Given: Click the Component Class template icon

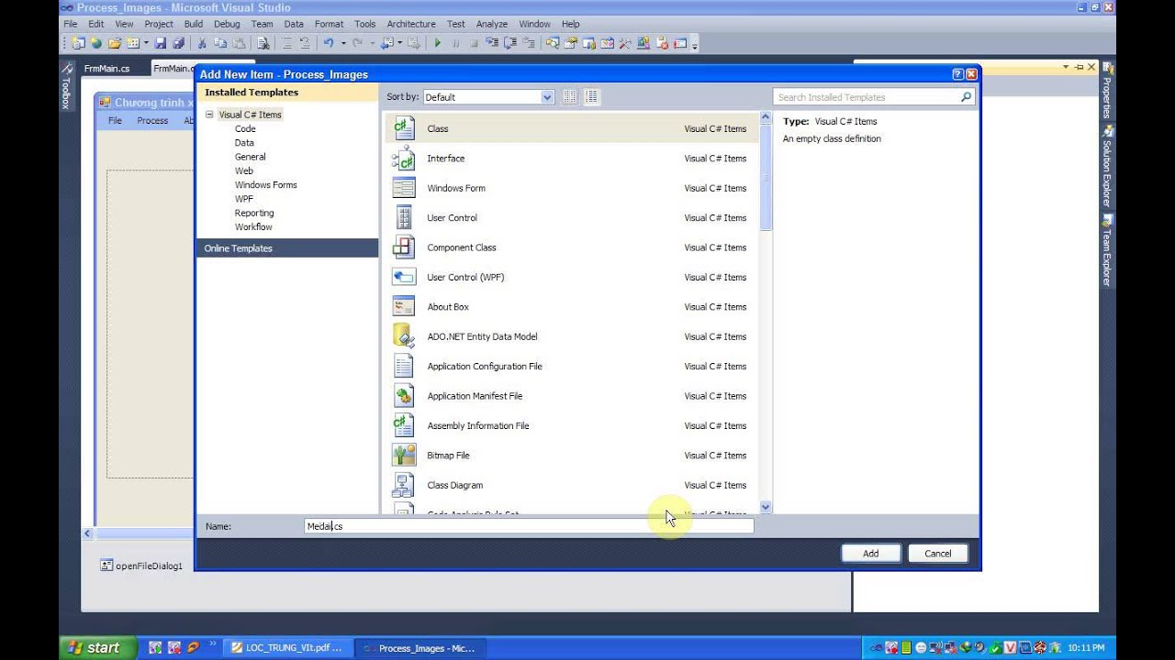Looking at the screenshot, I should [x=404, y=247].
